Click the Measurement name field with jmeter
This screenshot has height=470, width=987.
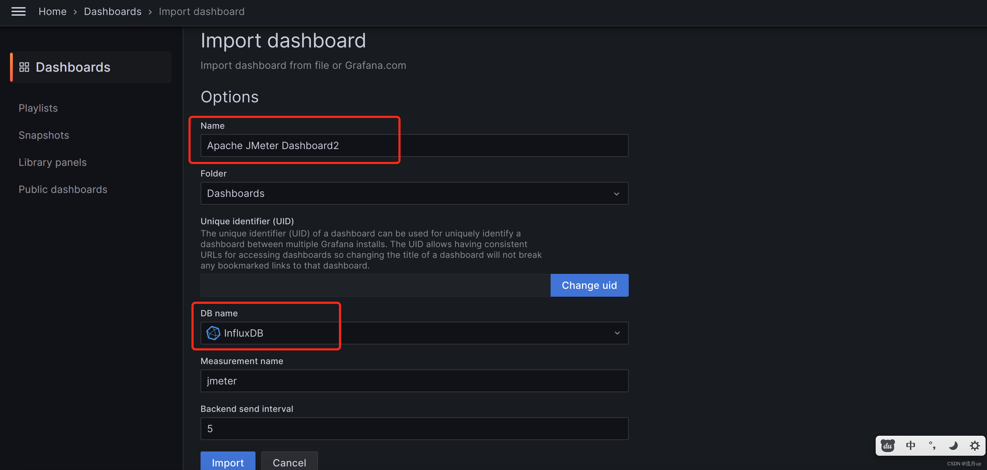point(414,381)
